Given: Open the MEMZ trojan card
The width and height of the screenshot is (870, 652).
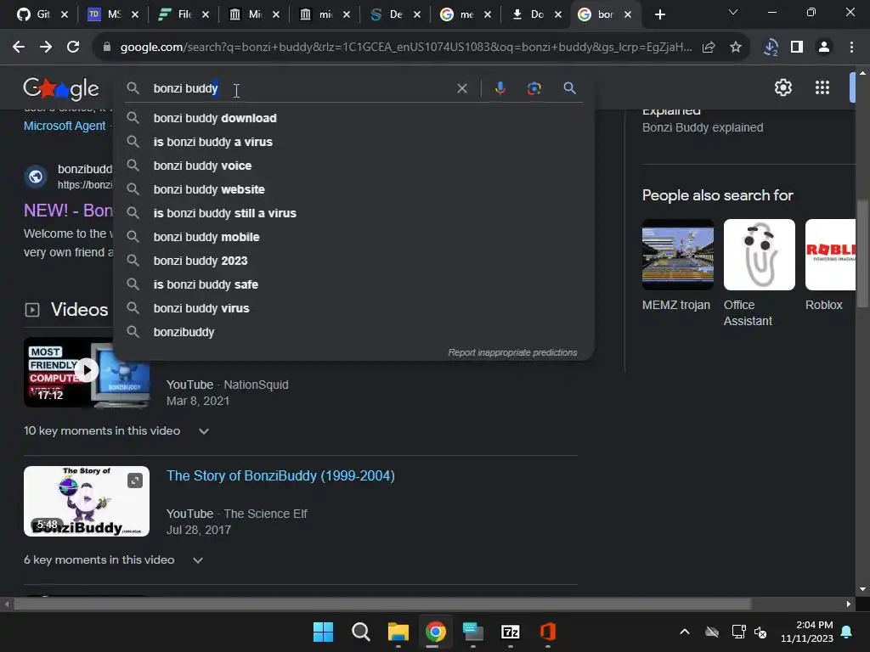Looking at the screenshot, I should click(677, 265).
